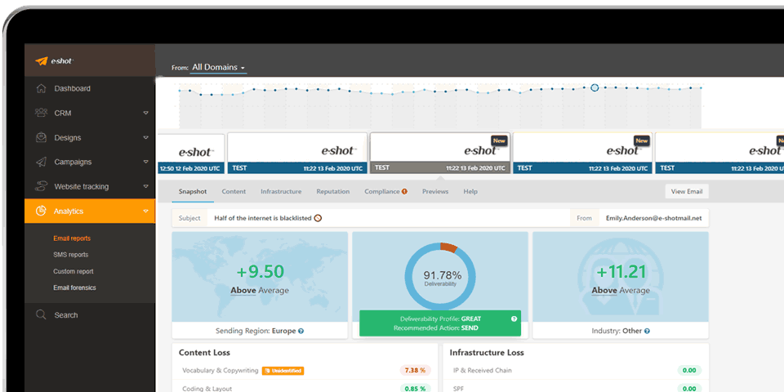Click the Analytics pie chart icon
The height and width of the screenshot is (392, 784).
pyautogui.click(x=41, y=211)
